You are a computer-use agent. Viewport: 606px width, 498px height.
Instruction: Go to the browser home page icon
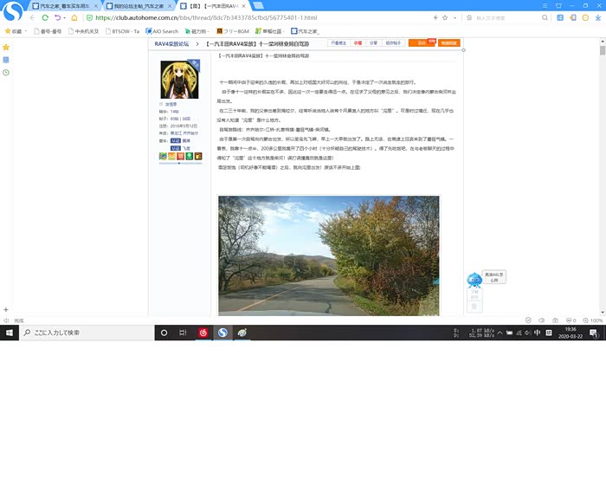[74, 17]
